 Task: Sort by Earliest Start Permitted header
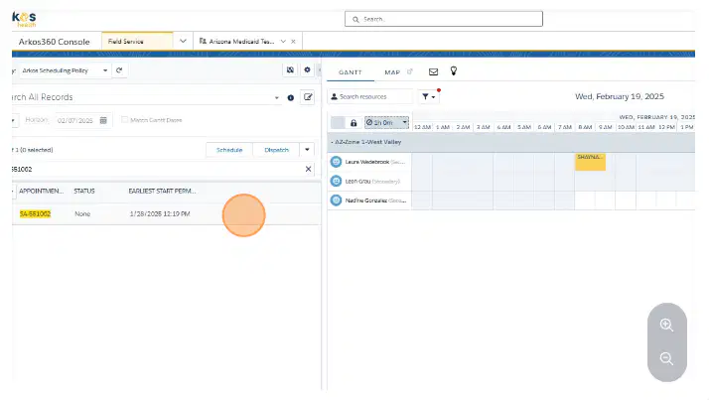[x=162, y=192]
